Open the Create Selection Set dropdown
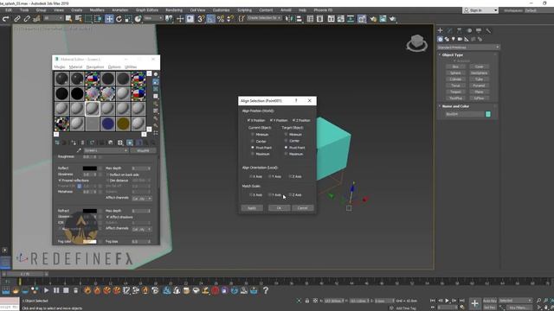The image size is (554, 311). tap(264, 18)
